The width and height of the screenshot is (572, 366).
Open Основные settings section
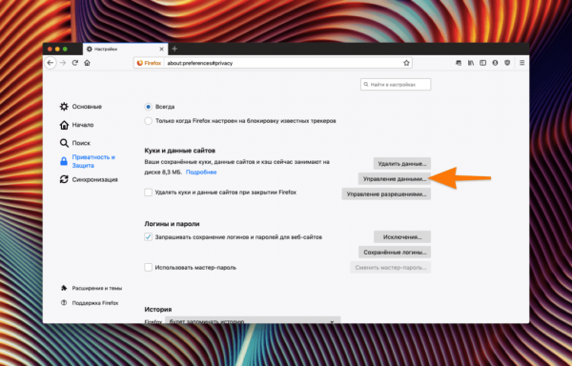(x=81, y=107)
